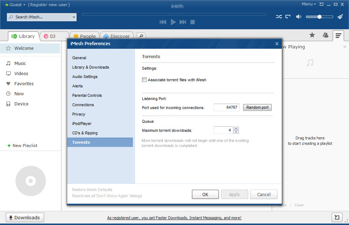Increase maximum torrent downloads with up arrow
The width and height of the screenshot is (349, 225).
pos(236,129)
